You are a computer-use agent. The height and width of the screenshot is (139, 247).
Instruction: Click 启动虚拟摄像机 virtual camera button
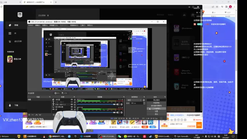click(x=156, y=106)
